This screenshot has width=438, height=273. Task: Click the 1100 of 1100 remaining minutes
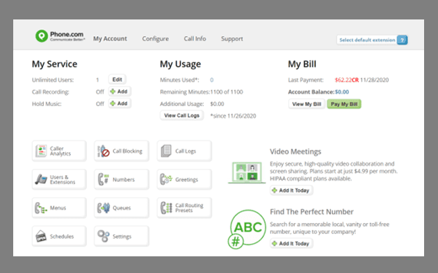coord(227,92)
